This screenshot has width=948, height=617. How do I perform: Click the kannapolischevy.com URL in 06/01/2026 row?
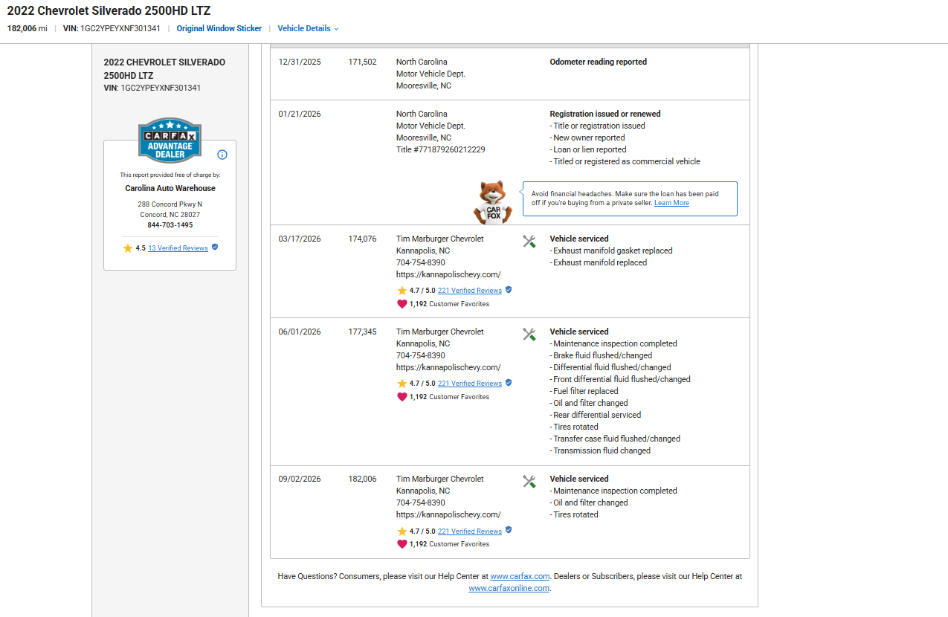tap(448, 367)
